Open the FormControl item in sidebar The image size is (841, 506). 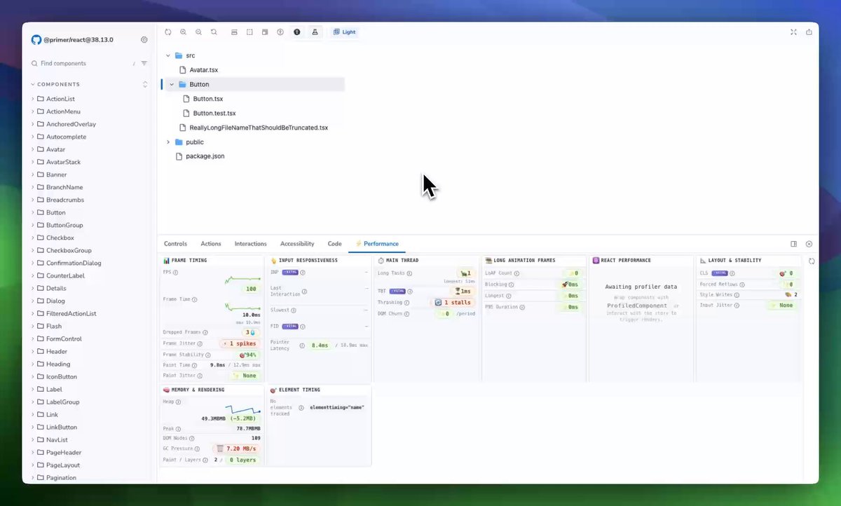pos(64,339)
